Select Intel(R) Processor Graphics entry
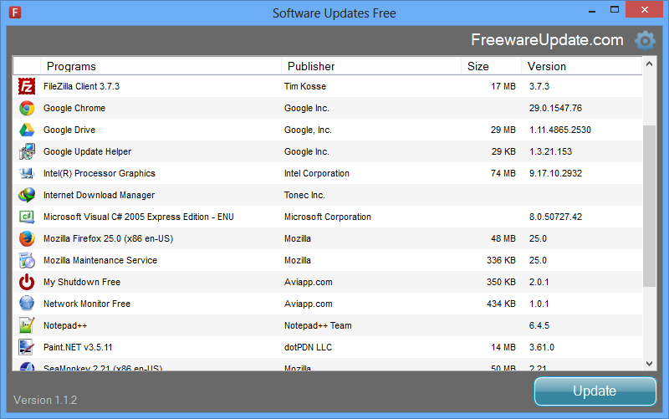Image resolution: width=669 pixels, height=419 pixels. 100,173
